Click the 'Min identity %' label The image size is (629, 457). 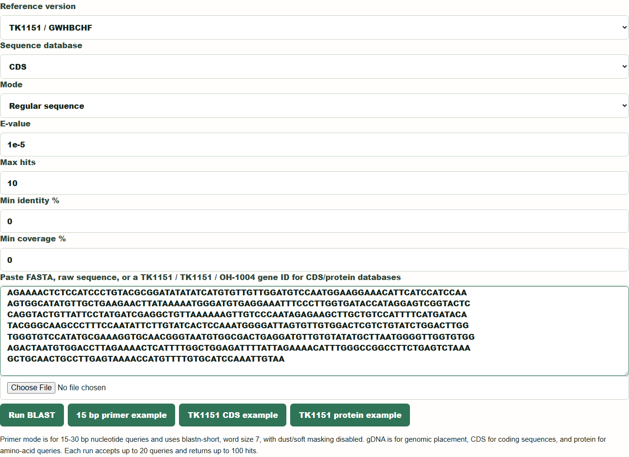tap(30, 200)
